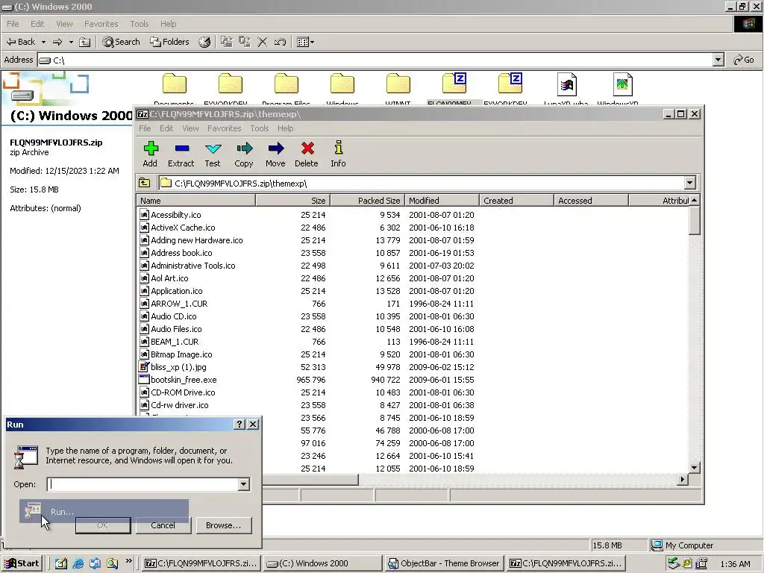Viewport: 764px width, 573px height.
Task: Click the 7-Zip list scroll down arrow
Action: point(695,467)
